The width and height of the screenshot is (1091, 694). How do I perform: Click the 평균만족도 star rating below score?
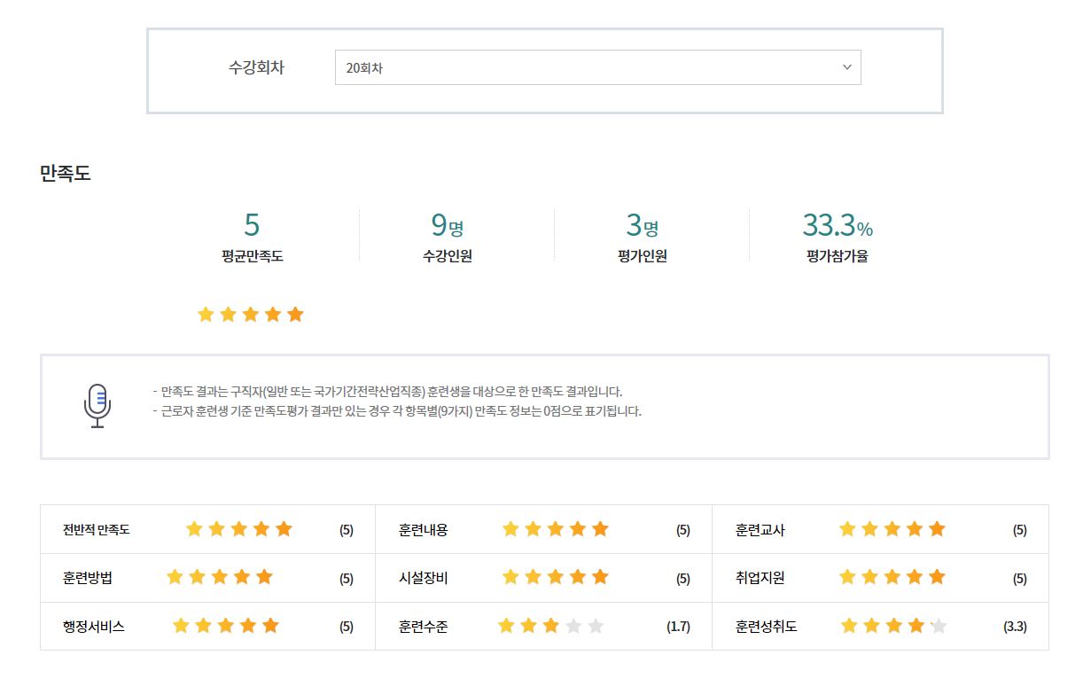point(251,315)
